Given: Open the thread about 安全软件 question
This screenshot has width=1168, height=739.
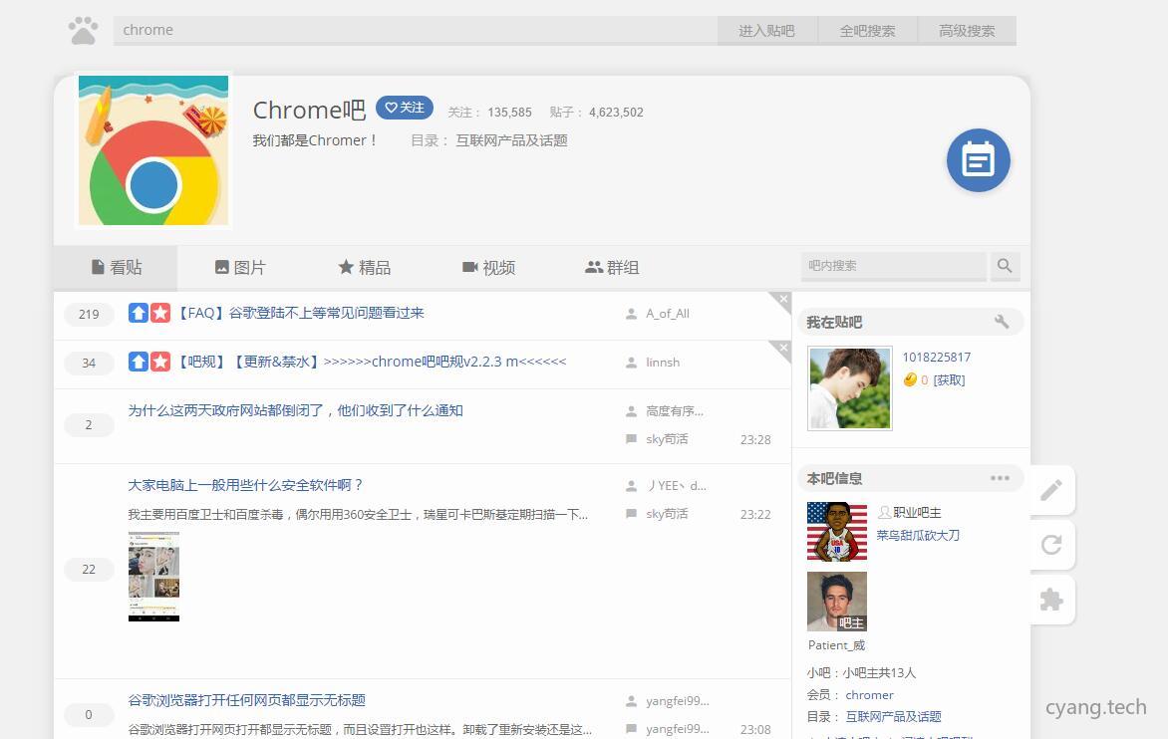Looking at the screenshot, I should click(243, 485).
